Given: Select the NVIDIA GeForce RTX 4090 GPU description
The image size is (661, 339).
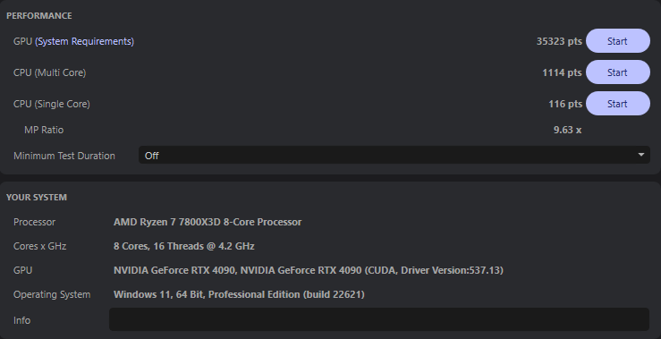Looking at the screenshot, I should 309,270.
